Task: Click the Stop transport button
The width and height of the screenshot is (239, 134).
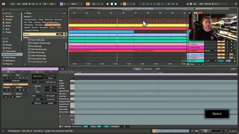Action: click(x=112, y=4)
